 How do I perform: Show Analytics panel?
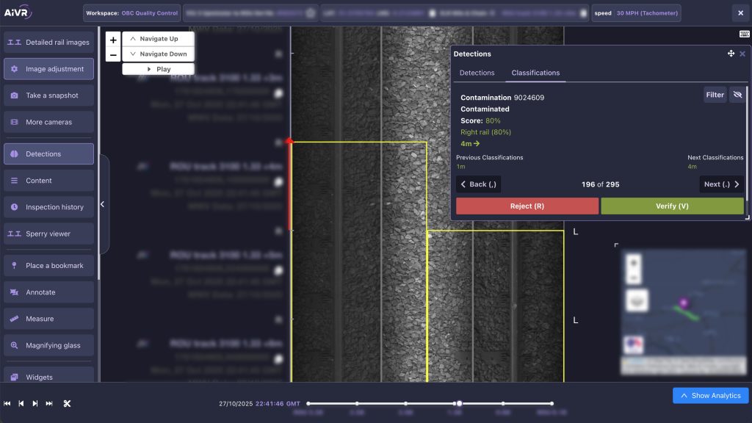[x=710, y=396]
